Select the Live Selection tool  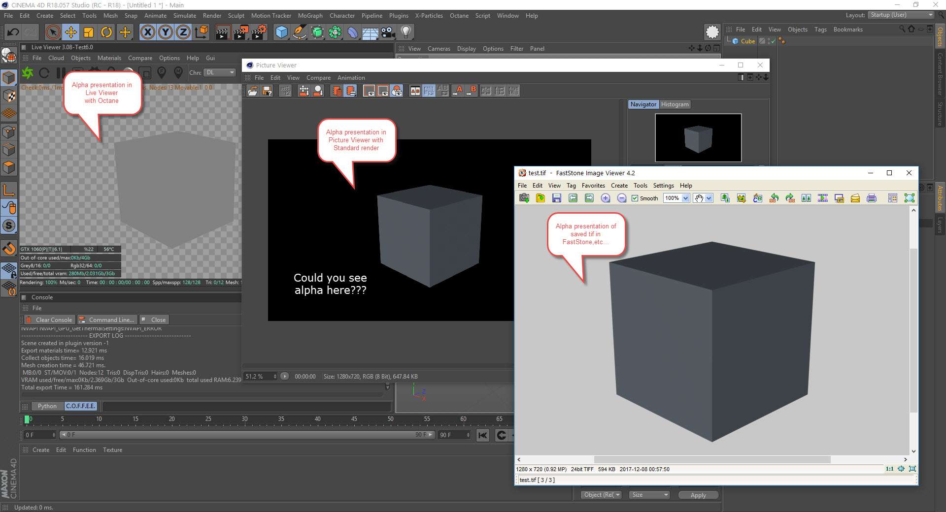[x=53, y=32]
